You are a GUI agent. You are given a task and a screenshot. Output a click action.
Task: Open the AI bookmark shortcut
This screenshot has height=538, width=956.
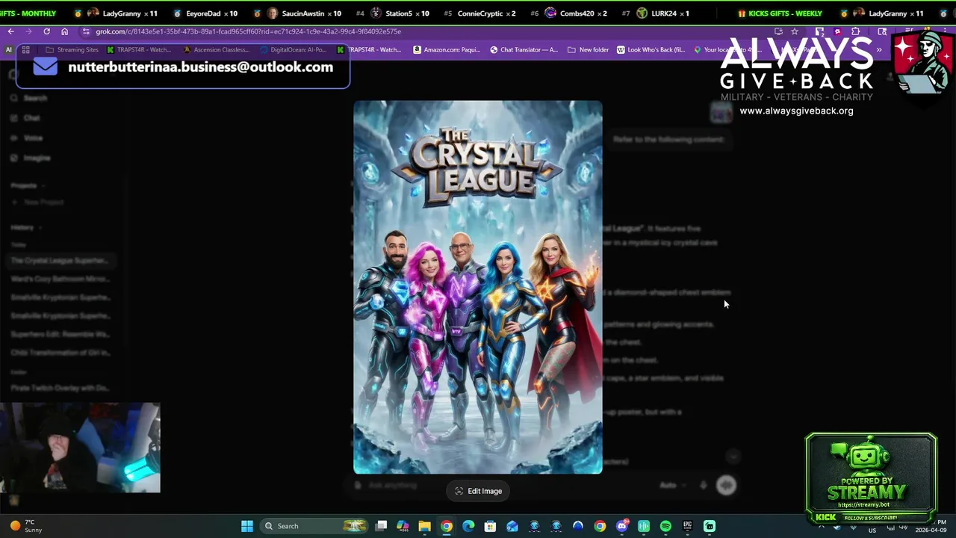point(9,49)
